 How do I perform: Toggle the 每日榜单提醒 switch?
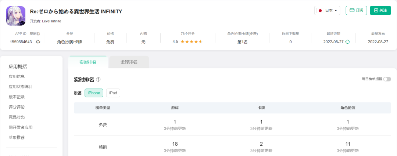click(x=387, y=79)
